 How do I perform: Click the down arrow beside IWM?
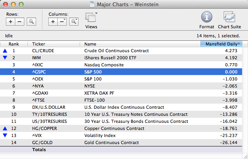[5, 58]
